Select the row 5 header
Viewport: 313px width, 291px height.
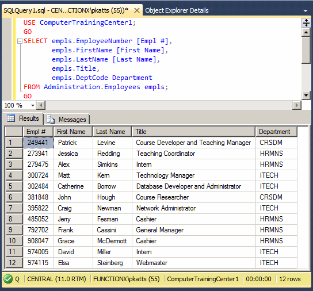click(14, 186)
